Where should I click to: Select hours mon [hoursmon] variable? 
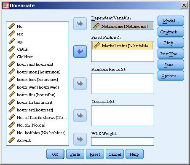(37, 72)
